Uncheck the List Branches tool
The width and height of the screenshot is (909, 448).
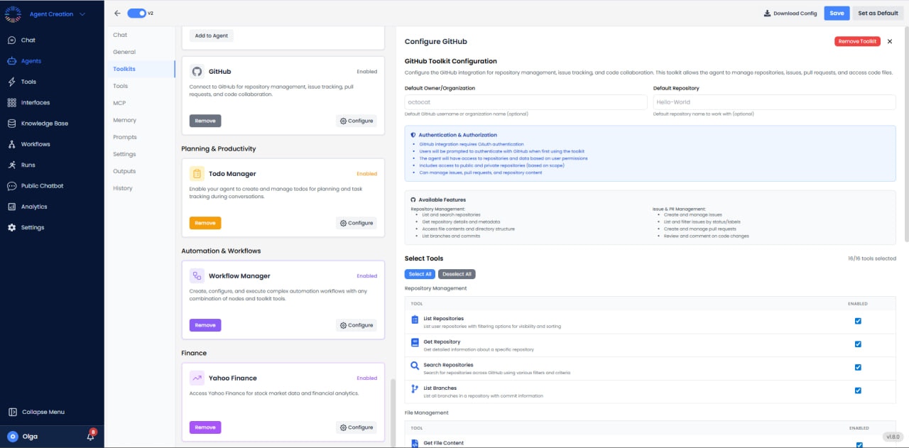858,390
